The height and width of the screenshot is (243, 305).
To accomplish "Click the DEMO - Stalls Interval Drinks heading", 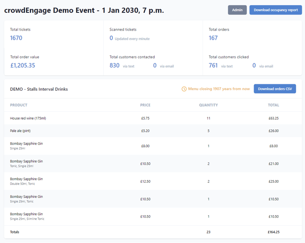I will point(39,89).
